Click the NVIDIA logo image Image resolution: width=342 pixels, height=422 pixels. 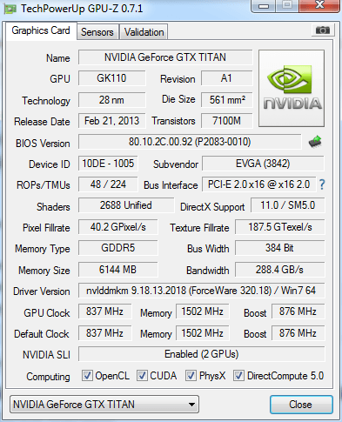tap(292, 88)
